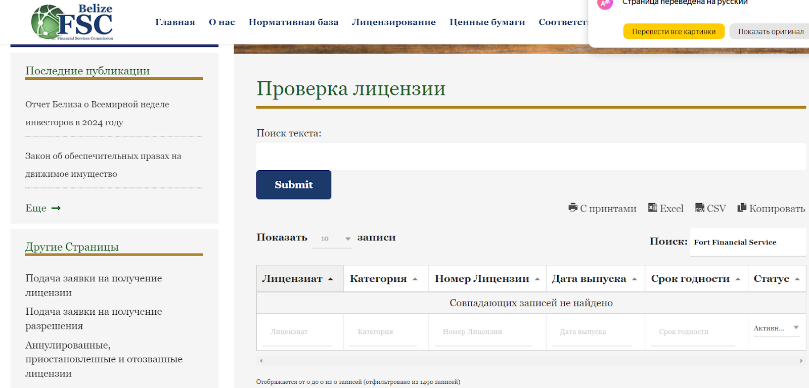Click the Дата выпуска filter field
Viewport: 809px width, 388px height.
592,332
